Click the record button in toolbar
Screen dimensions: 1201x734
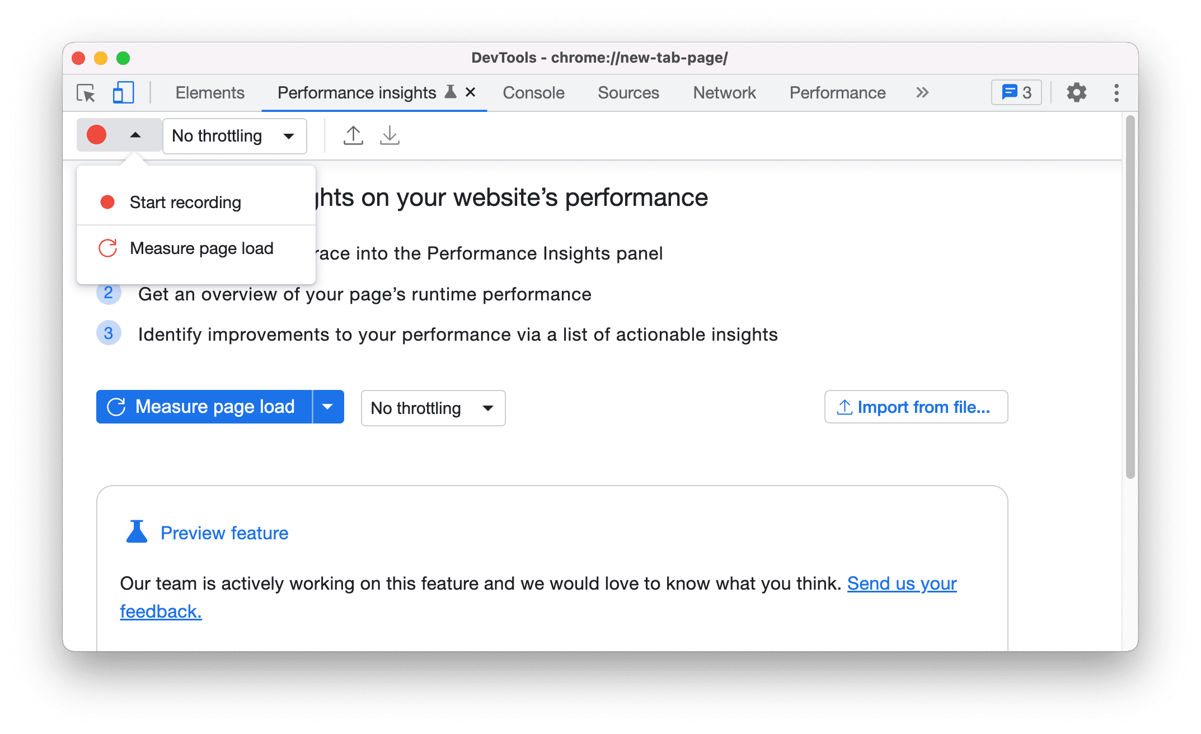pos(95,135)
